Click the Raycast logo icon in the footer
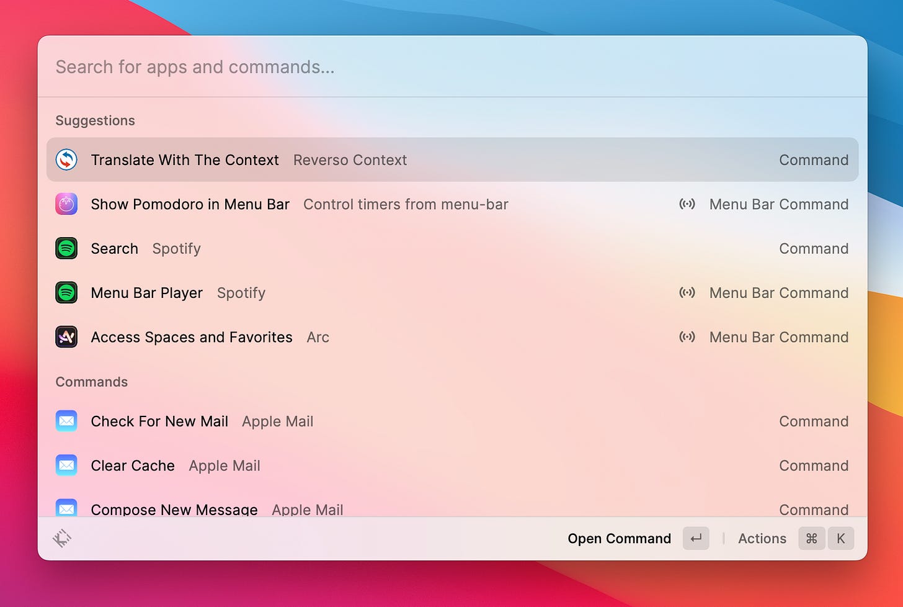 click(62, 538)
